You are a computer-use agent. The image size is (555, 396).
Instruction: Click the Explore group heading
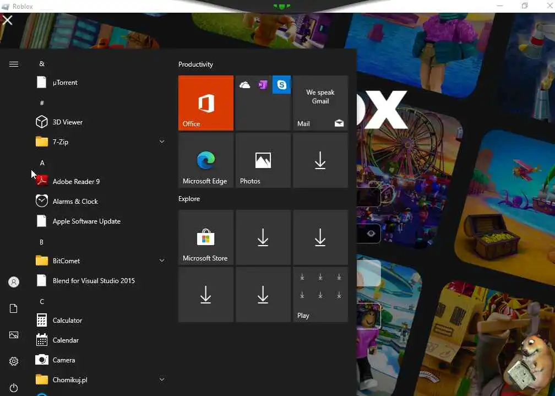tap(189, 199)
